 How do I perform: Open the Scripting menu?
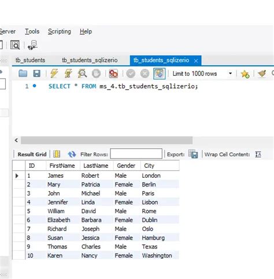(60, 31)
